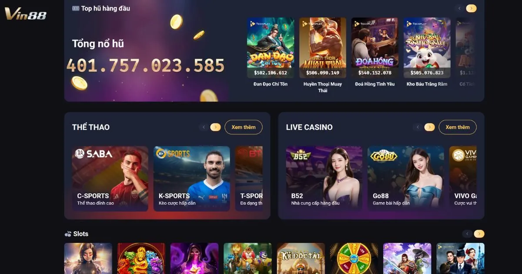This screenshot has height=274, width=522.
Task: Open Kho Báu Trăng Rằm game
Action: (427, 48)
